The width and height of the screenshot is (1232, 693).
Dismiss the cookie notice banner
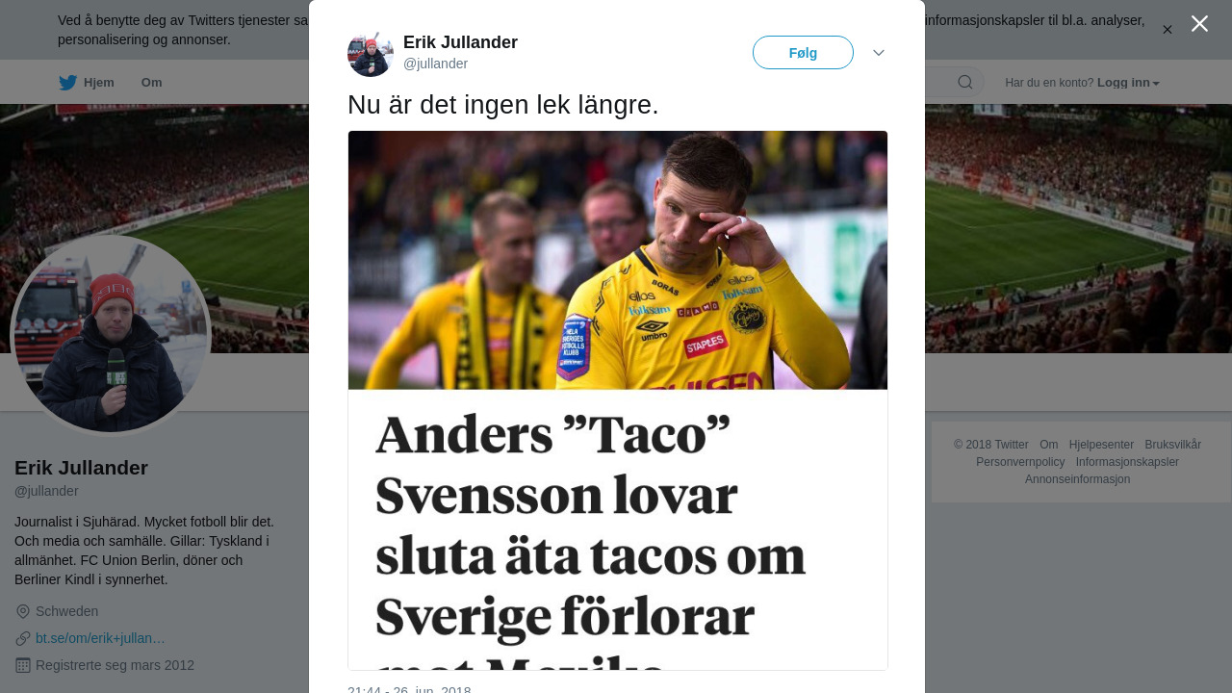(x=1168, y=30)
